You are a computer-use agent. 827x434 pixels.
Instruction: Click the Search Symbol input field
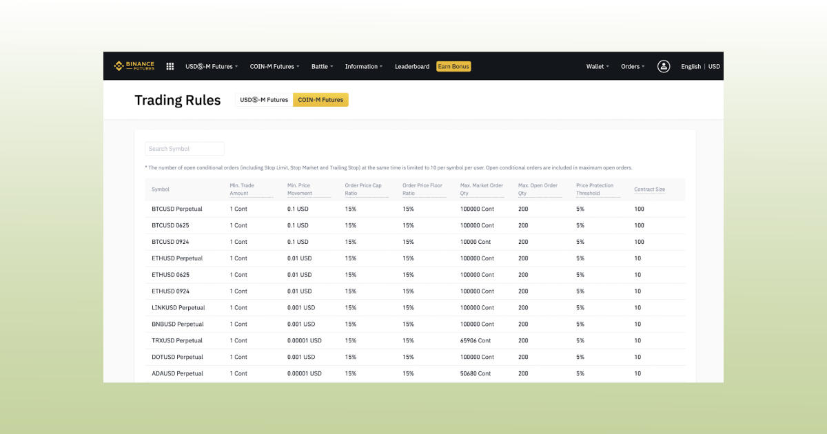pos(184,148)
